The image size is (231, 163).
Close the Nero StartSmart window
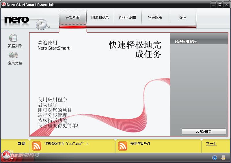point(227,5)
